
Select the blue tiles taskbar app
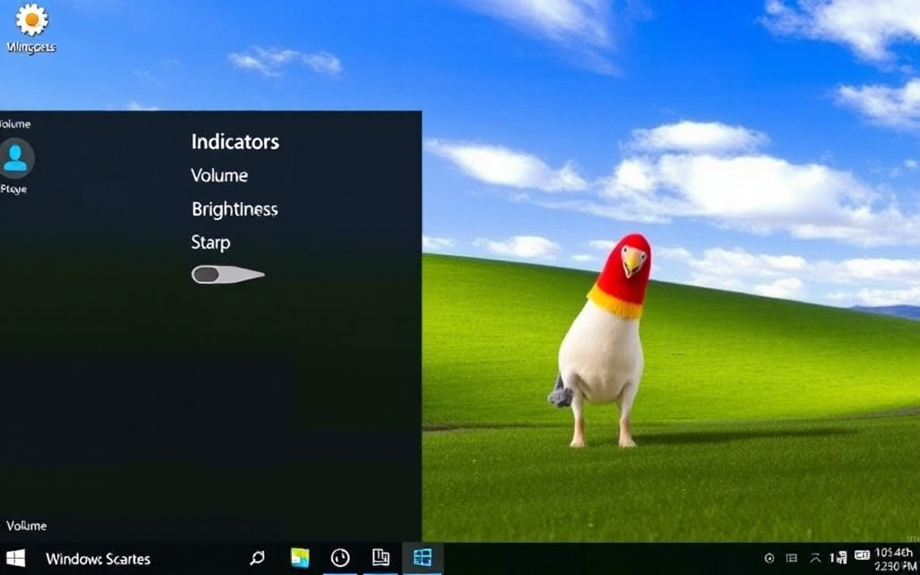coord(422,557)
